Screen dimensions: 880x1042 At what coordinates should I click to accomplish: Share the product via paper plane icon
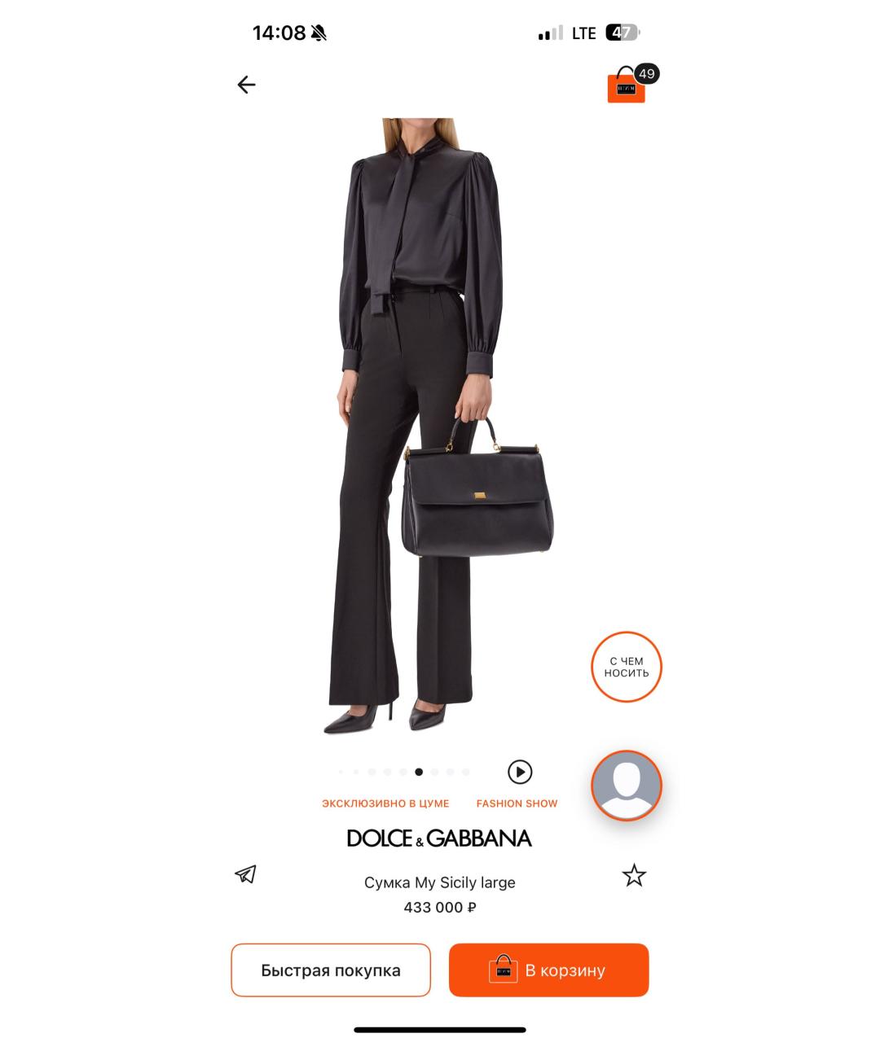click(246, 874)
